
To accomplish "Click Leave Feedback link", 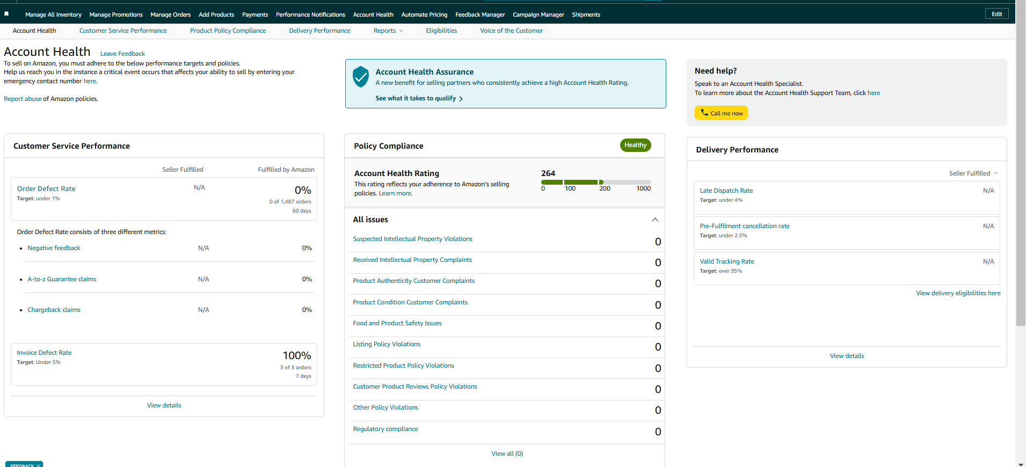I will coord(122,54).
